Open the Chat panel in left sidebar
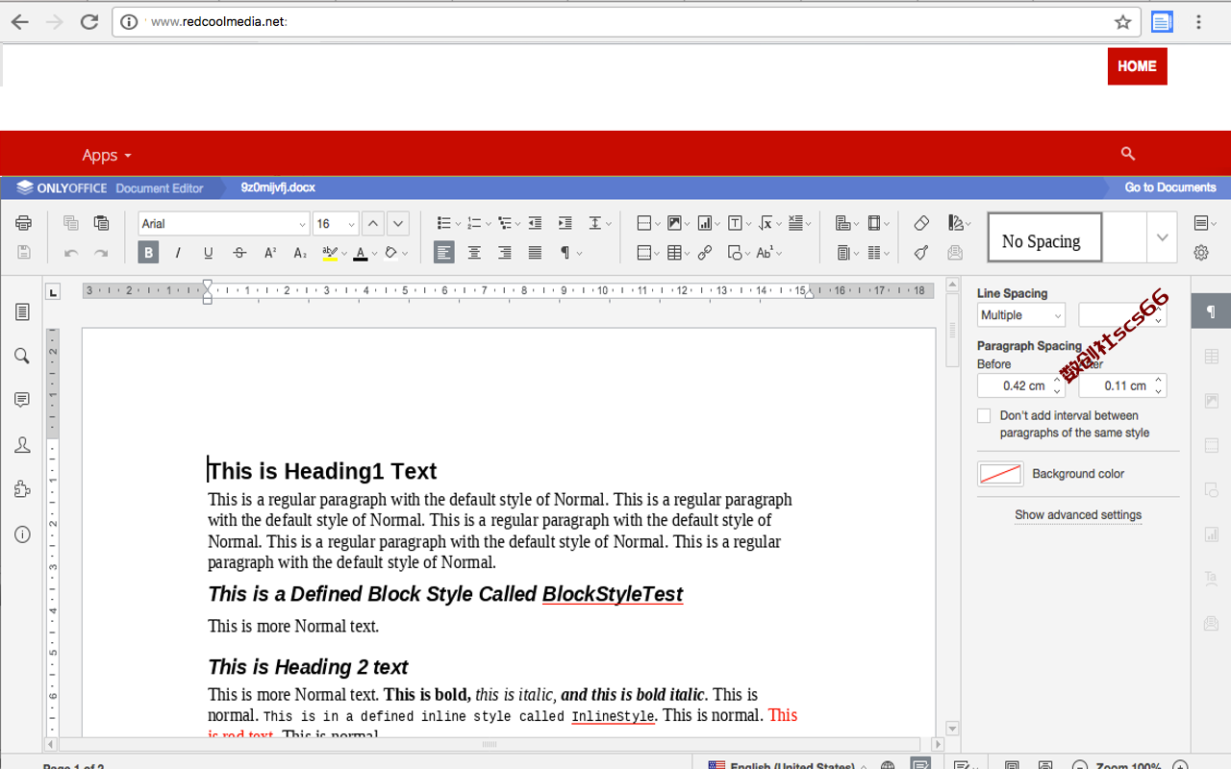1231x769 pixels. pyautogui.click(x=22, y=445)
